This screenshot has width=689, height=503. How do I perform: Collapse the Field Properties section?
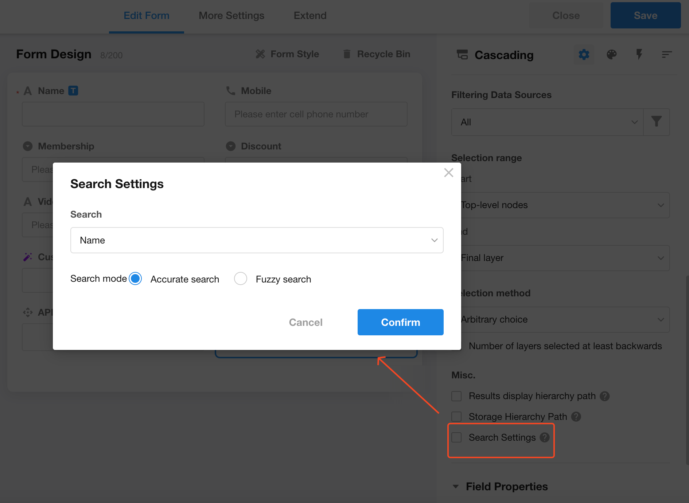click(456, 487)
